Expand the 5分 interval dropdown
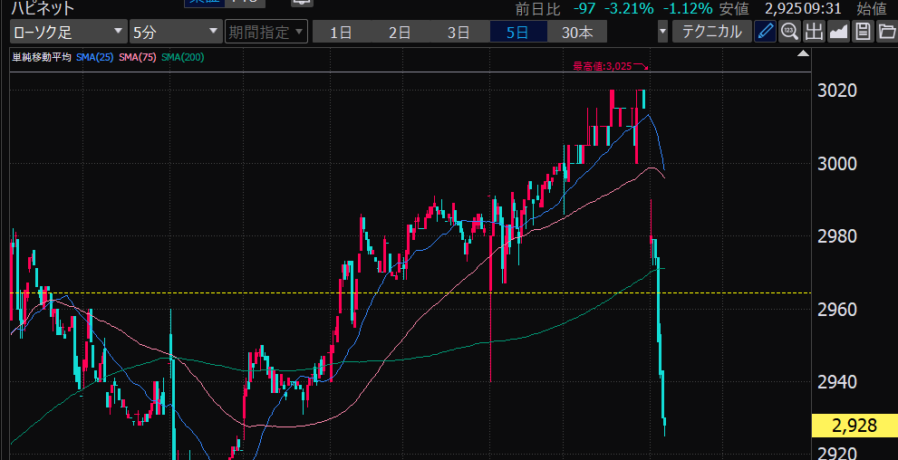 175,32
